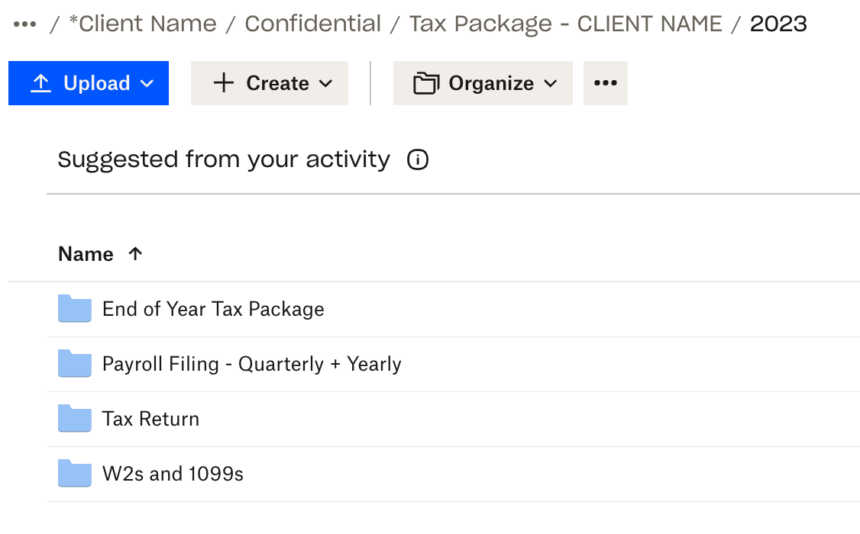Open the breadcrumb overflow ellipsis menu

click(x=24, y=24)
